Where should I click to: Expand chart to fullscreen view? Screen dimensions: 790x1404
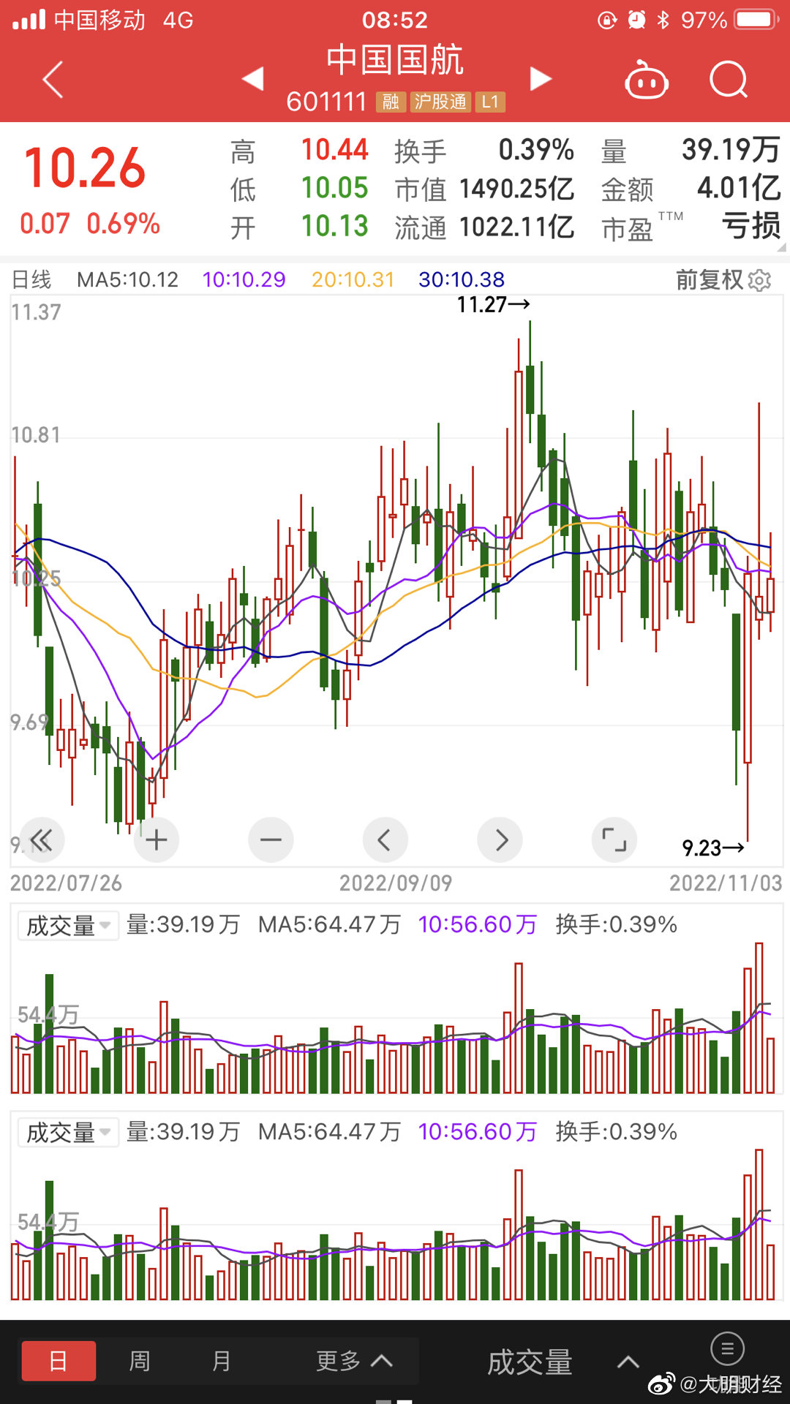(x=614, y=840)
